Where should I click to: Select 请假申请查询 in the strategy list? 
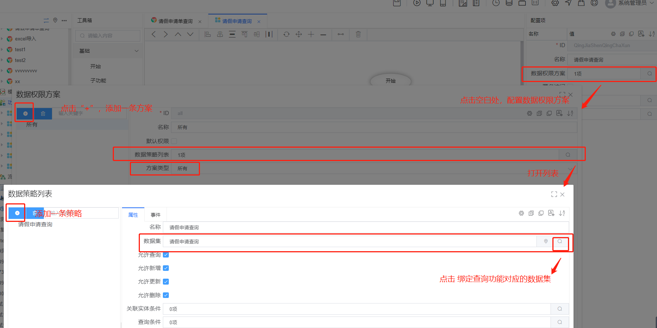[35, 224]
